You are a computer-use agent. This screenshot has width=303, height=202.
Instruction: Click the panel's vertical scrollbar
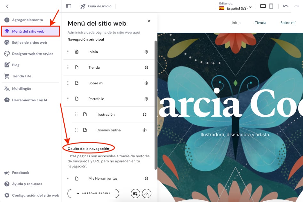pos(155,105)
